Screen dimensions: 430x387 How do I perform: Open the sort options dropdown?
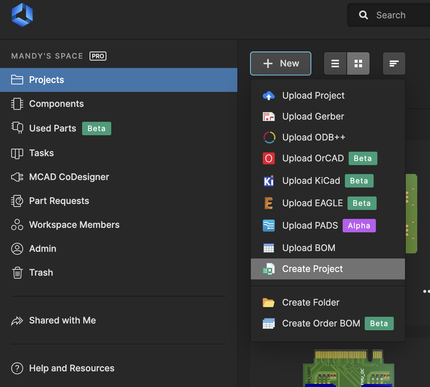point(394,64)
